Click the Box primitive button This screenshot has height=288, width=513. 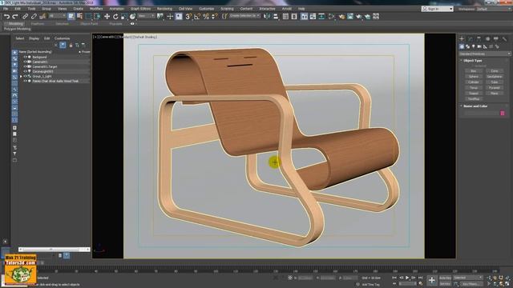[x=473, y=71]
